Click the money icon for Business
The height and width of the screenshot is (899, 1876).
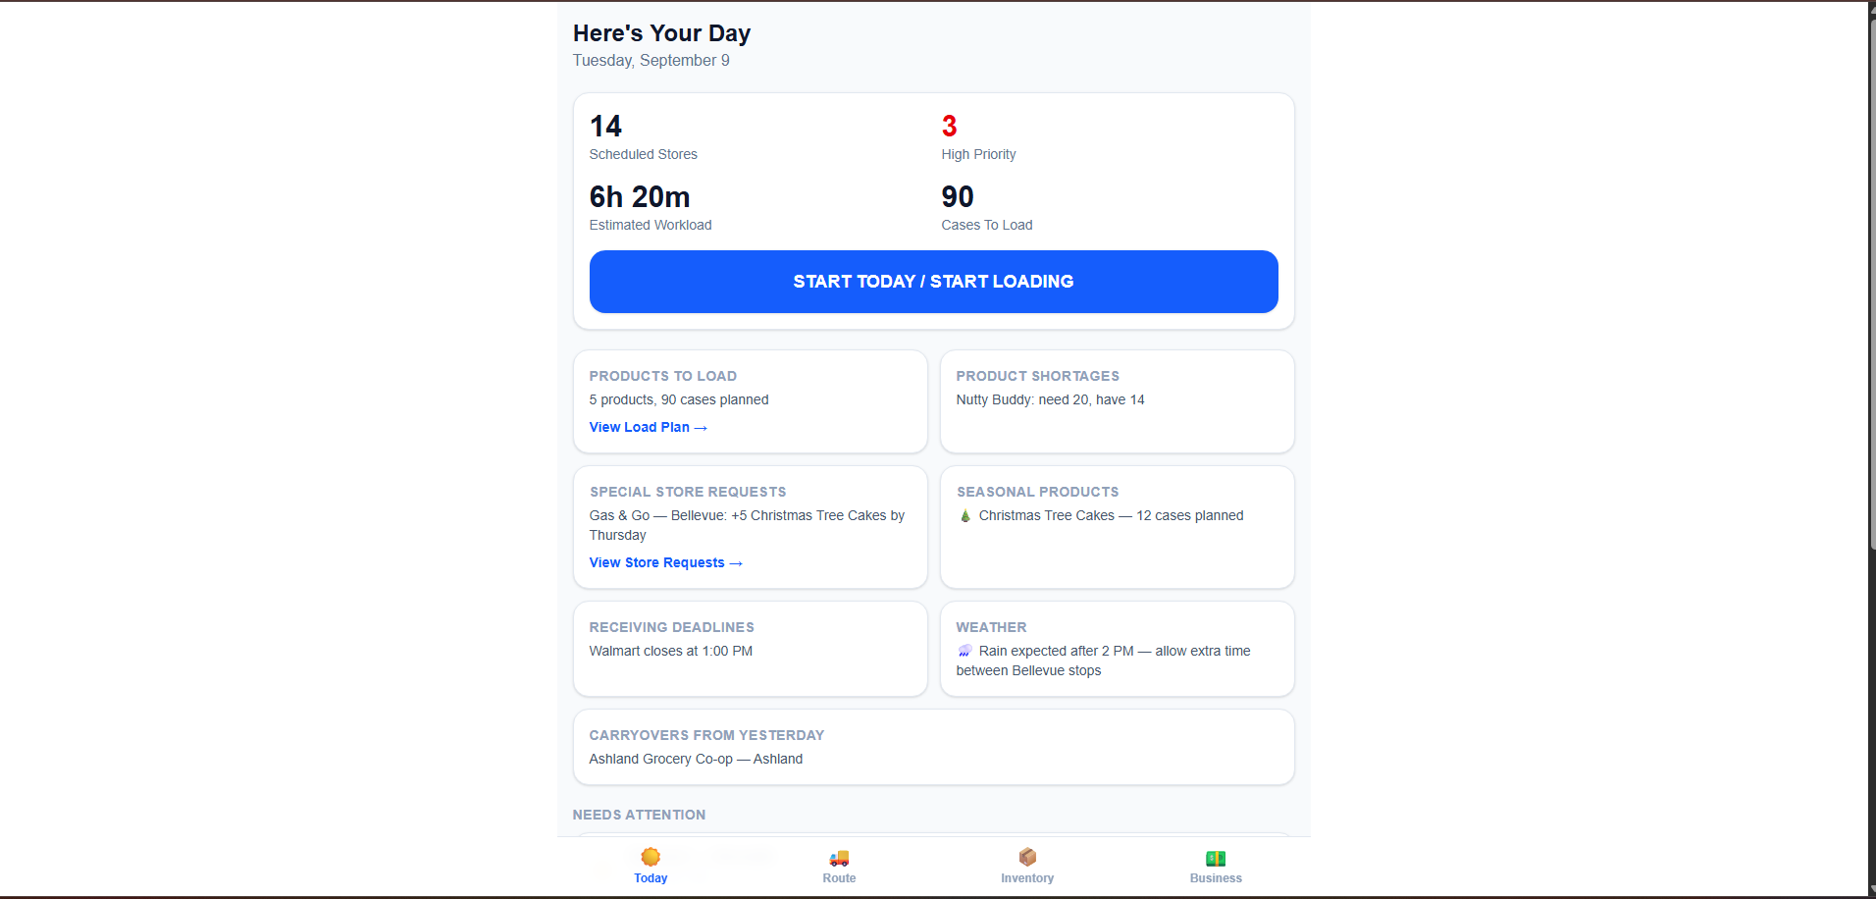click(x=1216, y=858)
